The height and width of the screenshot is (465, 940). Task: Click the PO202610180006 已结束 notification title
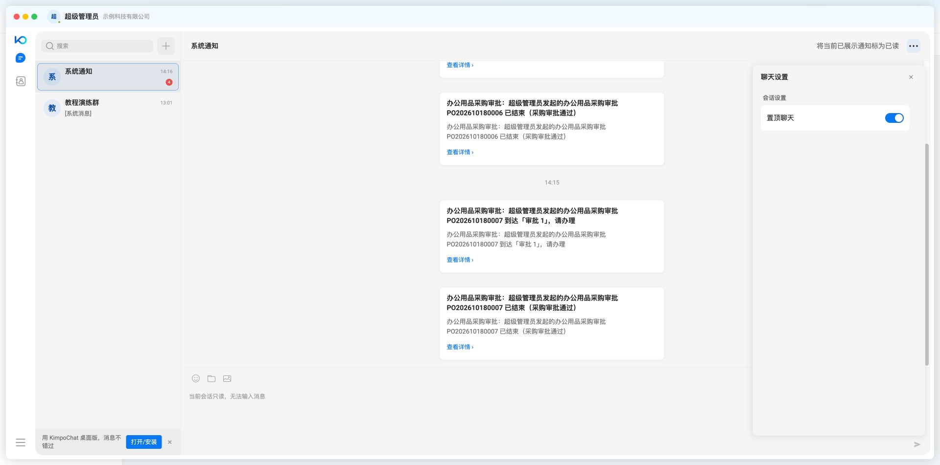pyautogui.click(x=532, y=108)
